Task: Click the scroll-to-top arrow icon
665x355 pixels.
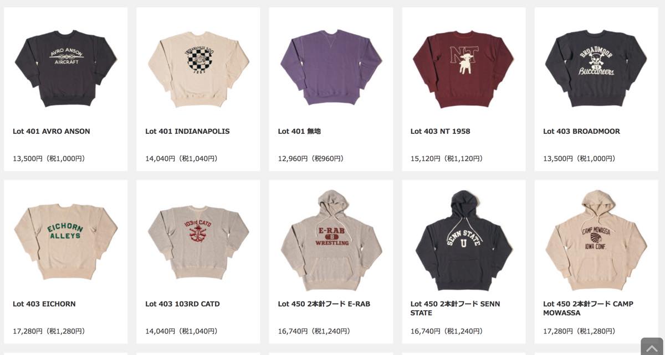Action: (x=653, y=347)
